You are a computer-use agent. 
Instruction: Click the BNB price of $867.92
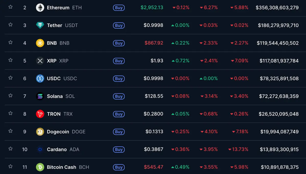coord(154,43)
